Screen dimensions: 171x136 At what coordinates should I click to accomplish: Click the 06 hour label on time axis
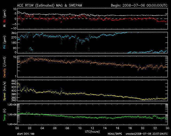pos(55,128)
